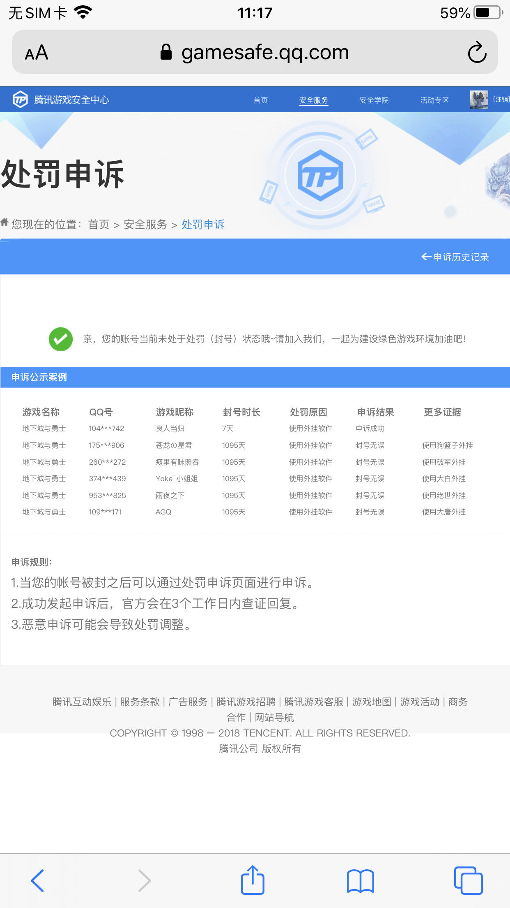
Task: Tap the gamesafe.qq.com address field
Action: coord(255,52)
